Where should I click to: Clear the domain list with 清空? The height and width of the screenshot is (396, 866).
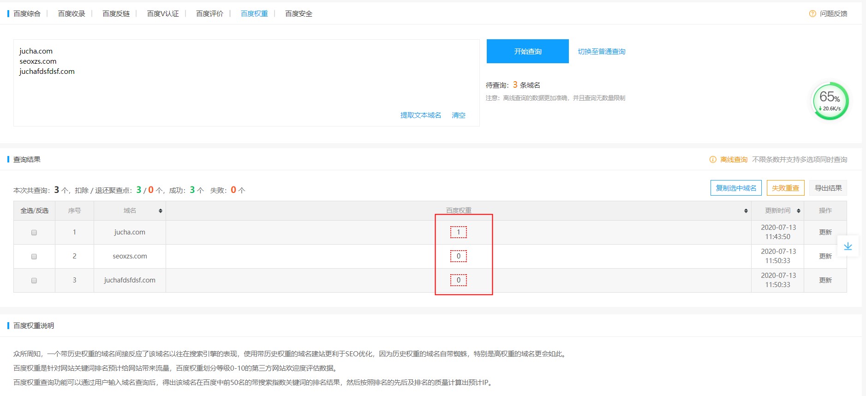coord(458,115)
